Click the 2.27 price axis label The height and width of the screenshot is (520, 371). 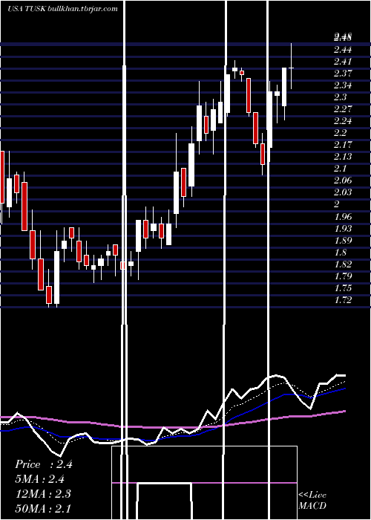343,109
